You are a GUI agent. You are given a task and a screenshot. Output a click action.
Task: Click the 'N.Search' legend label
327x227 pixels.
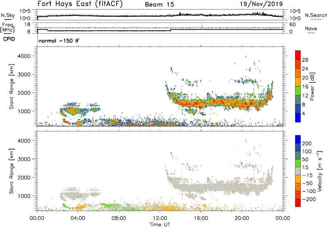[x=316, y=15]
